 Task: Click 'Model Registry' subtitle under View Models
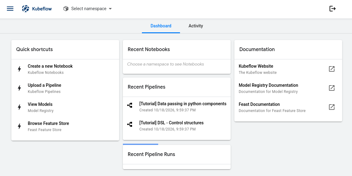[x=41, y=110]
